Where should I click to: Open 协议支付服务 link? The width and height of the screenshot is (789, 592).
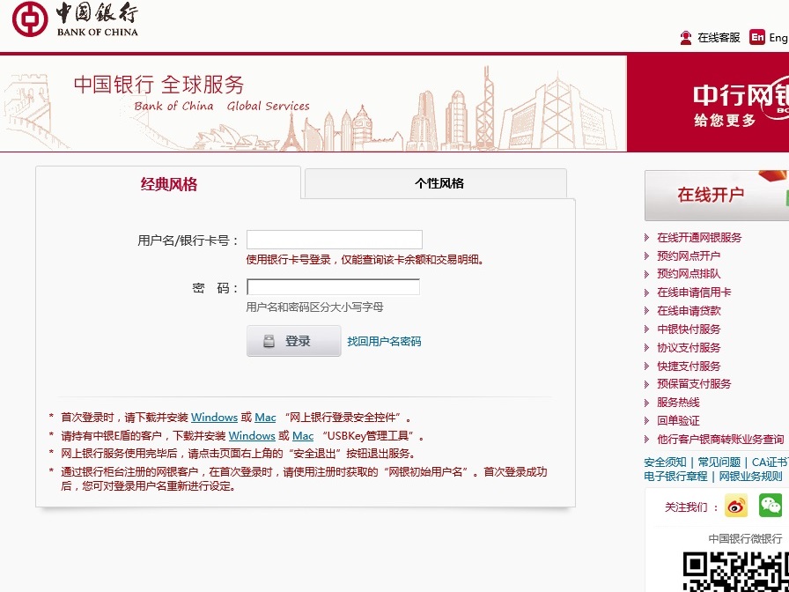click(689, 347)
